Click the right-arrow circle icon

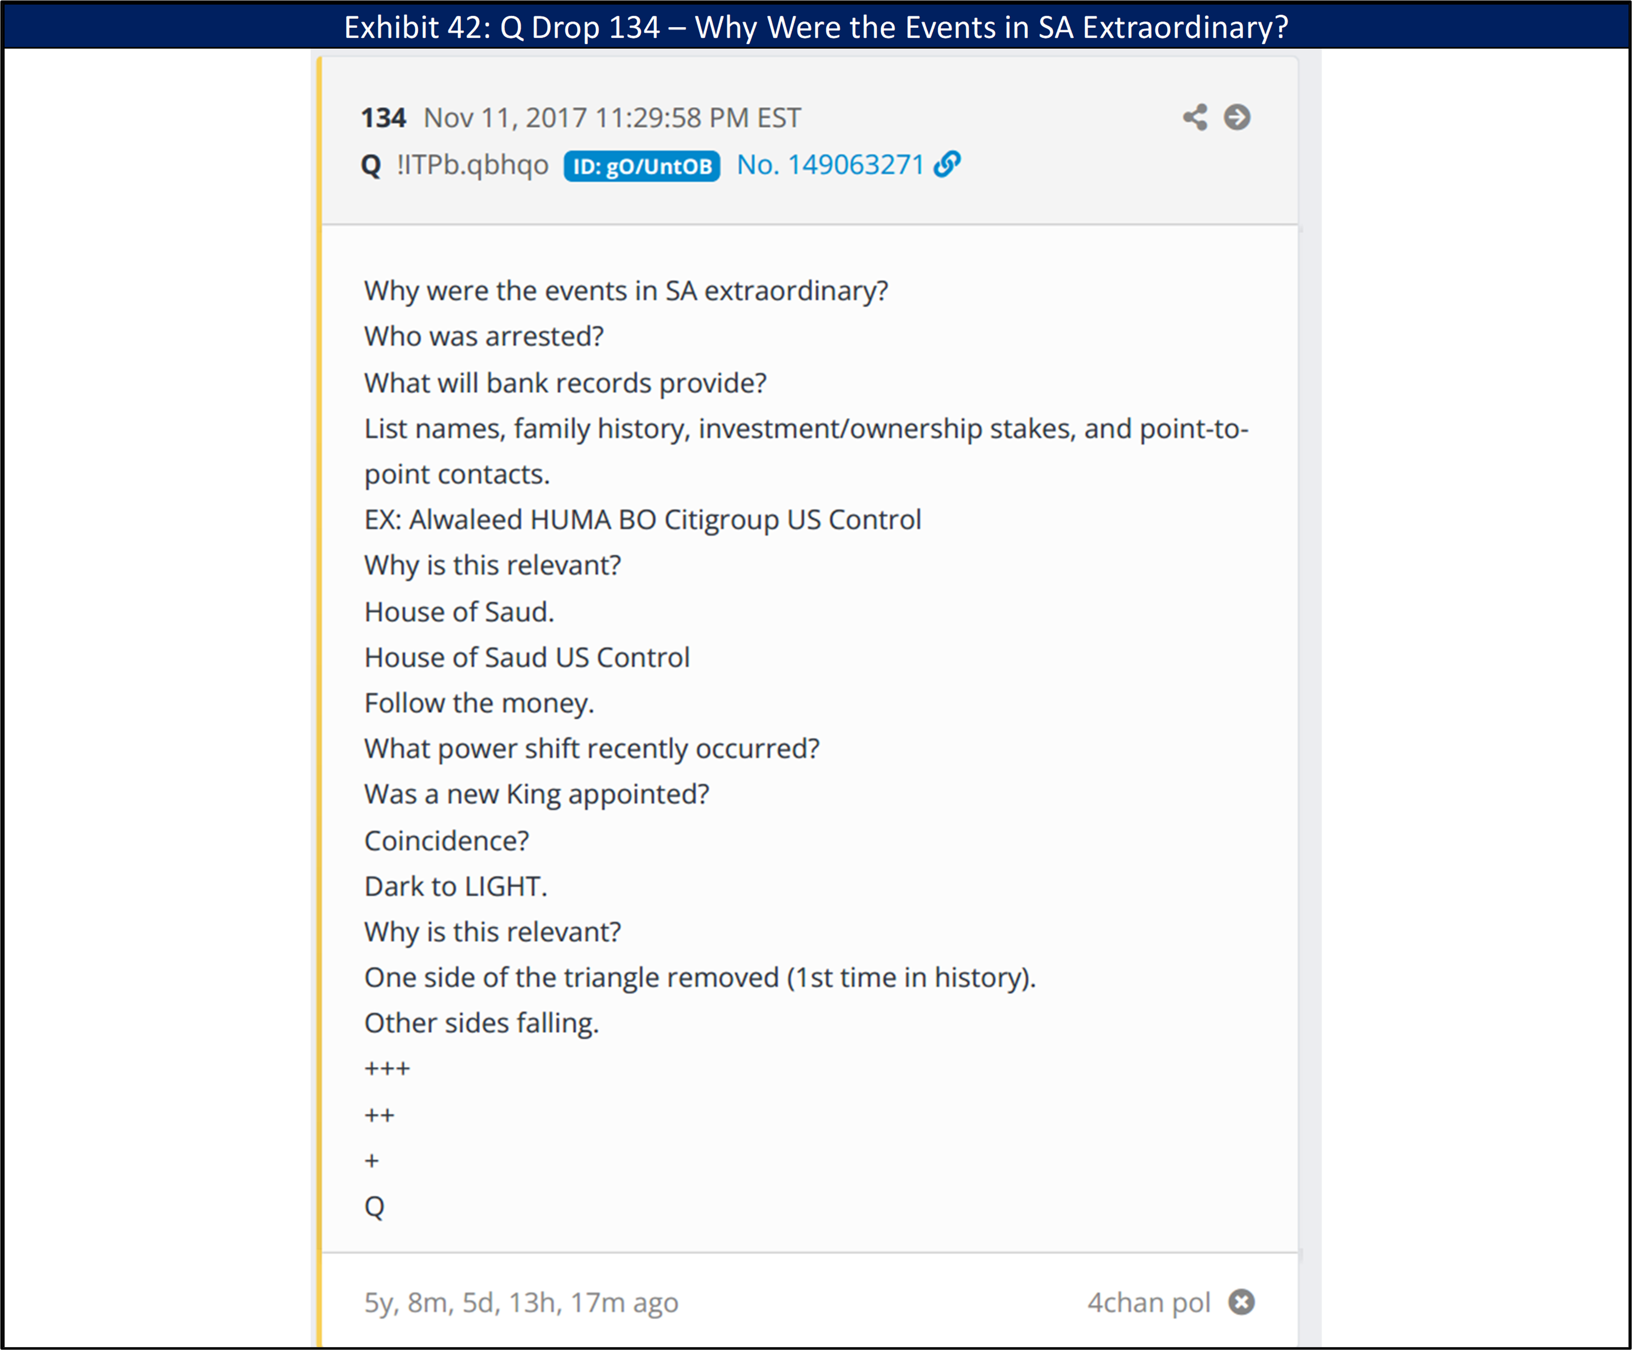coord(1236,117)
